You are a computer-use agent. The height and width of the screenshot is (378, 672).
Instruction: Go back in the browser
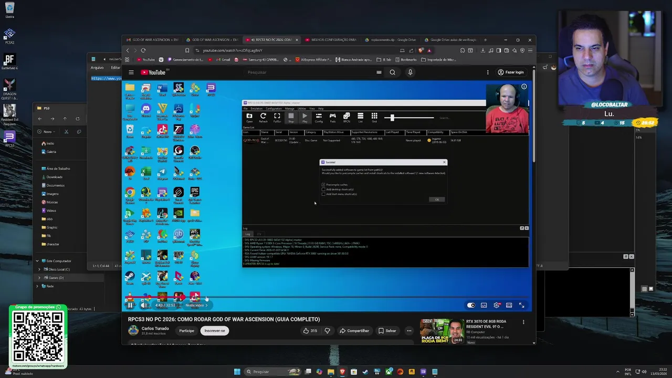[x=128, y=50]
